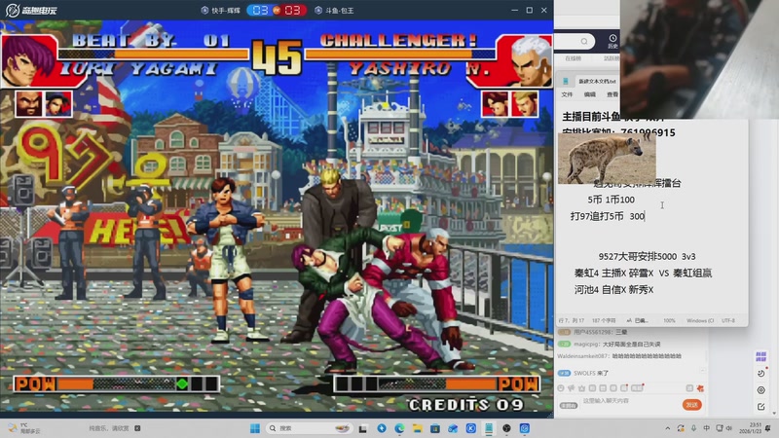Click the crown icon in chat toolbar
The width and height of the screenshot is (779, 438).
pyautogui.click(x=581, y=388)
